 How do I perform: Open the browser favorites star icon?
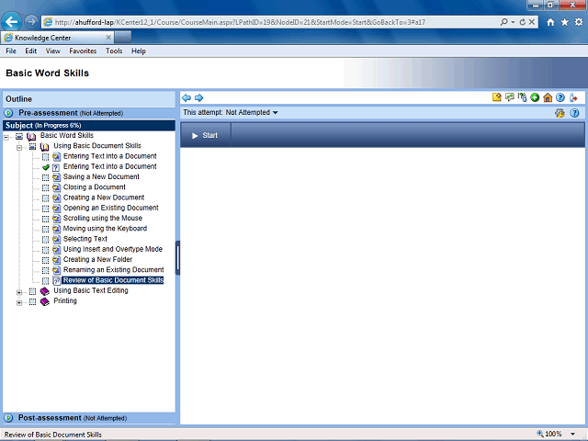(564, 22)
